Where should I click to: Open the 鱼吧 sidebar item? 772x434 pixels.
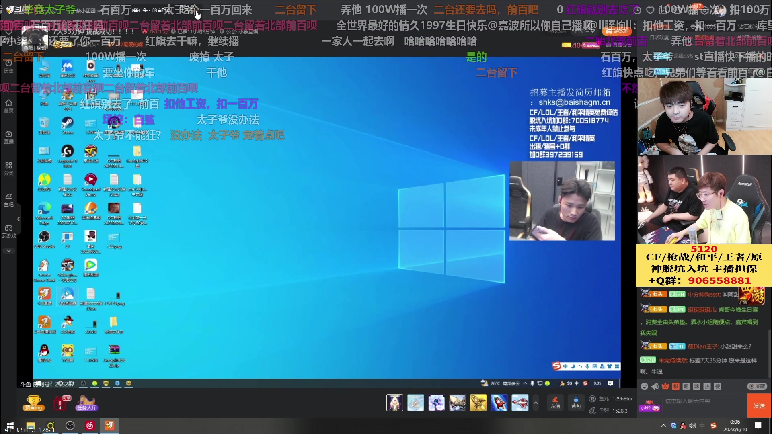[9, 200]
